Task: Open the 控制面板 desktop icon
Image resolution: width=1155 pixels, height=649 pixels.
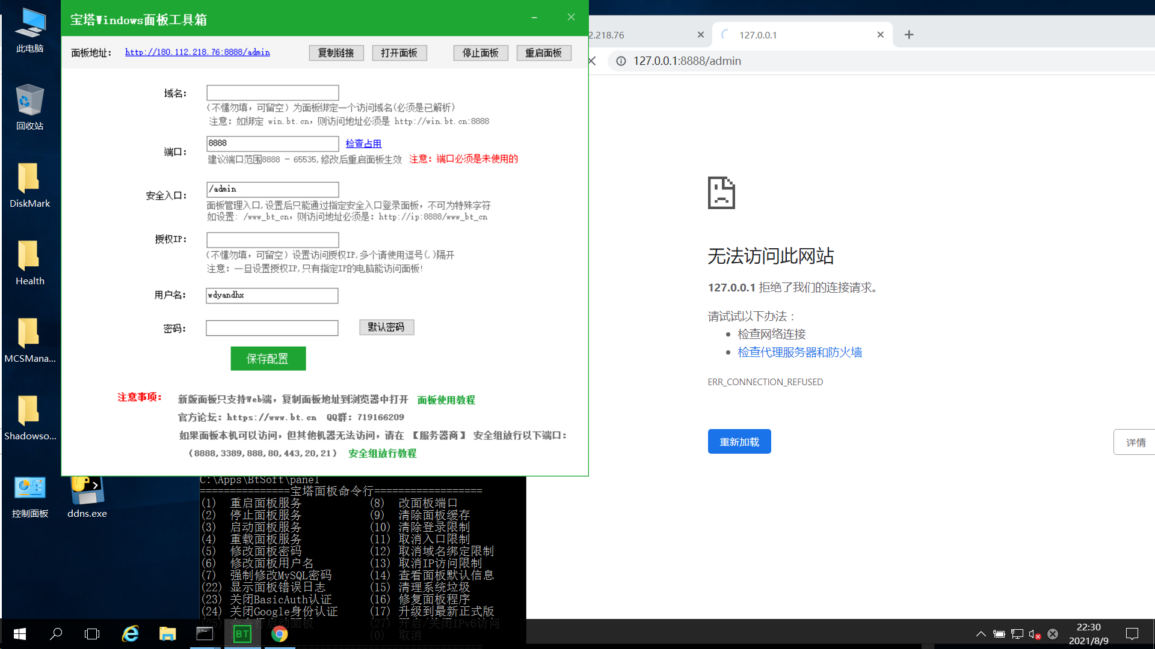Action: coord(29,496)
